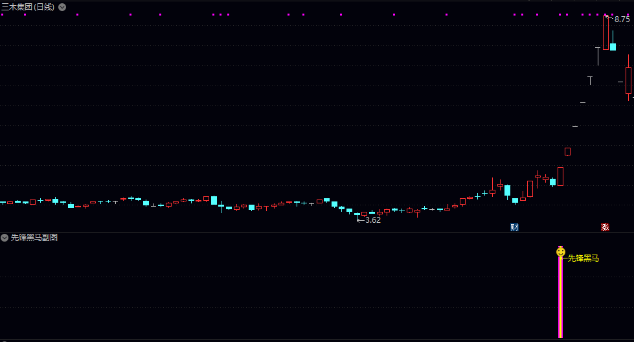Click the last red candle at right edge
634x342 pixels.
(x=628, y=79)
